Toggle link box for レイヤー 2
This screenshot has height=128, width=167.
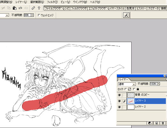tap(124, 107)
